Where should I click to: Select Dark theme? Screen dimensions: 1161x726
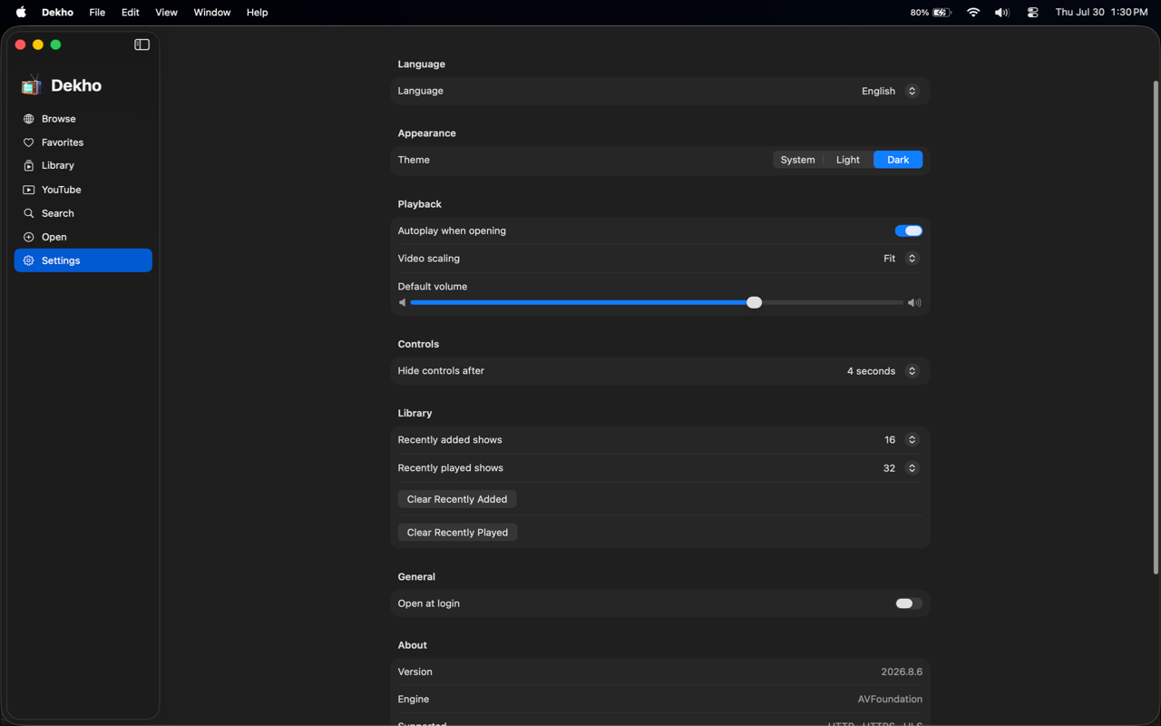click(898, 160)
